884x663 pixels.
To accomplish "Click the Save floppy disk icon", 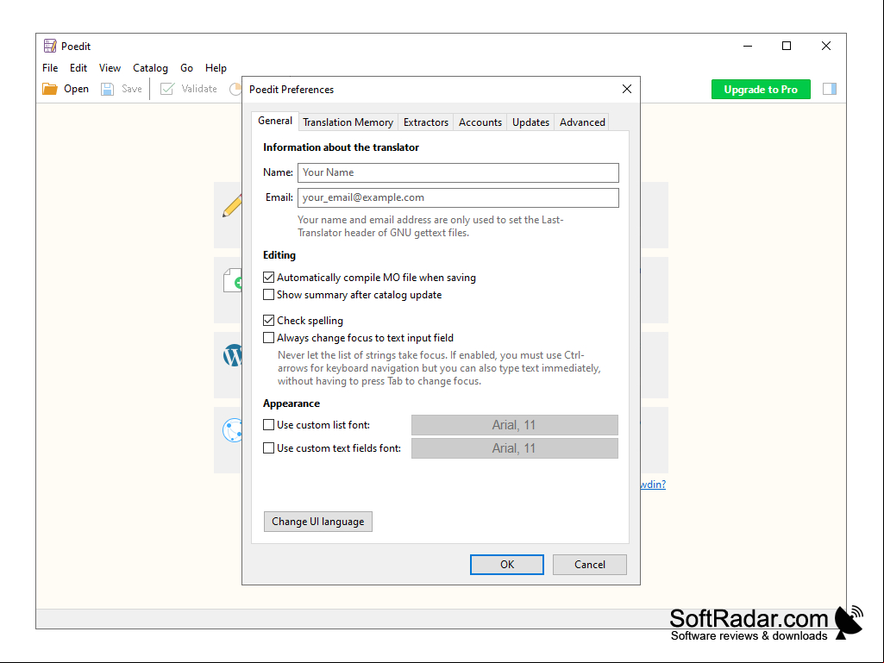I will (107, 89).
